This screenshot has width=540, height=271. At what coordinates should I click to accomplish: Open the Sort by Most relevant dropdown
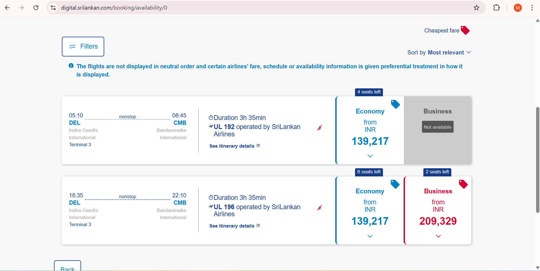click(x=439, y=53)
